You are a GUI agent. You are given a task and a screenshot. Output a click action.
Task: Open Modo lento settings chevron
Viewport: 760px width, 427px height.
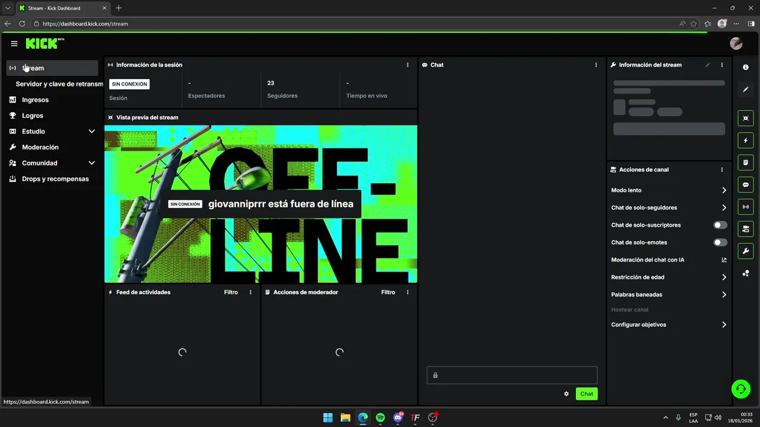point(724,190)
